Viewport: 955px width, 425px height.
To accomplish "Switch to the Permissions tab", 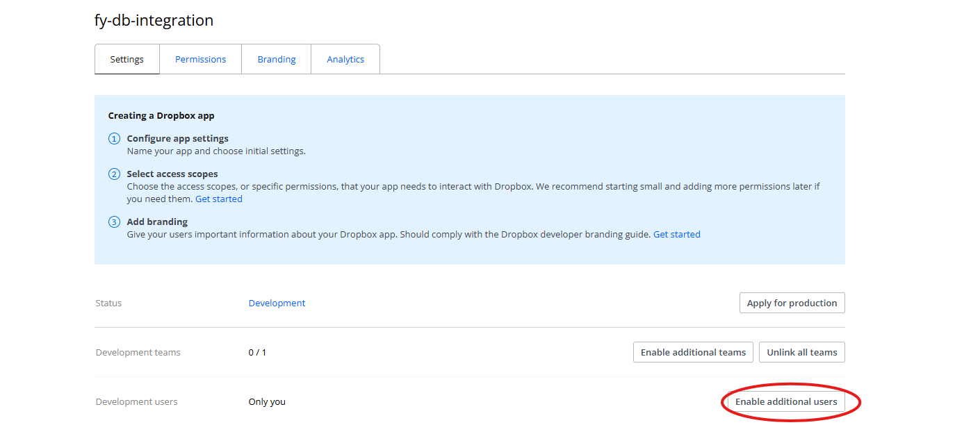I will coord(200,59).
